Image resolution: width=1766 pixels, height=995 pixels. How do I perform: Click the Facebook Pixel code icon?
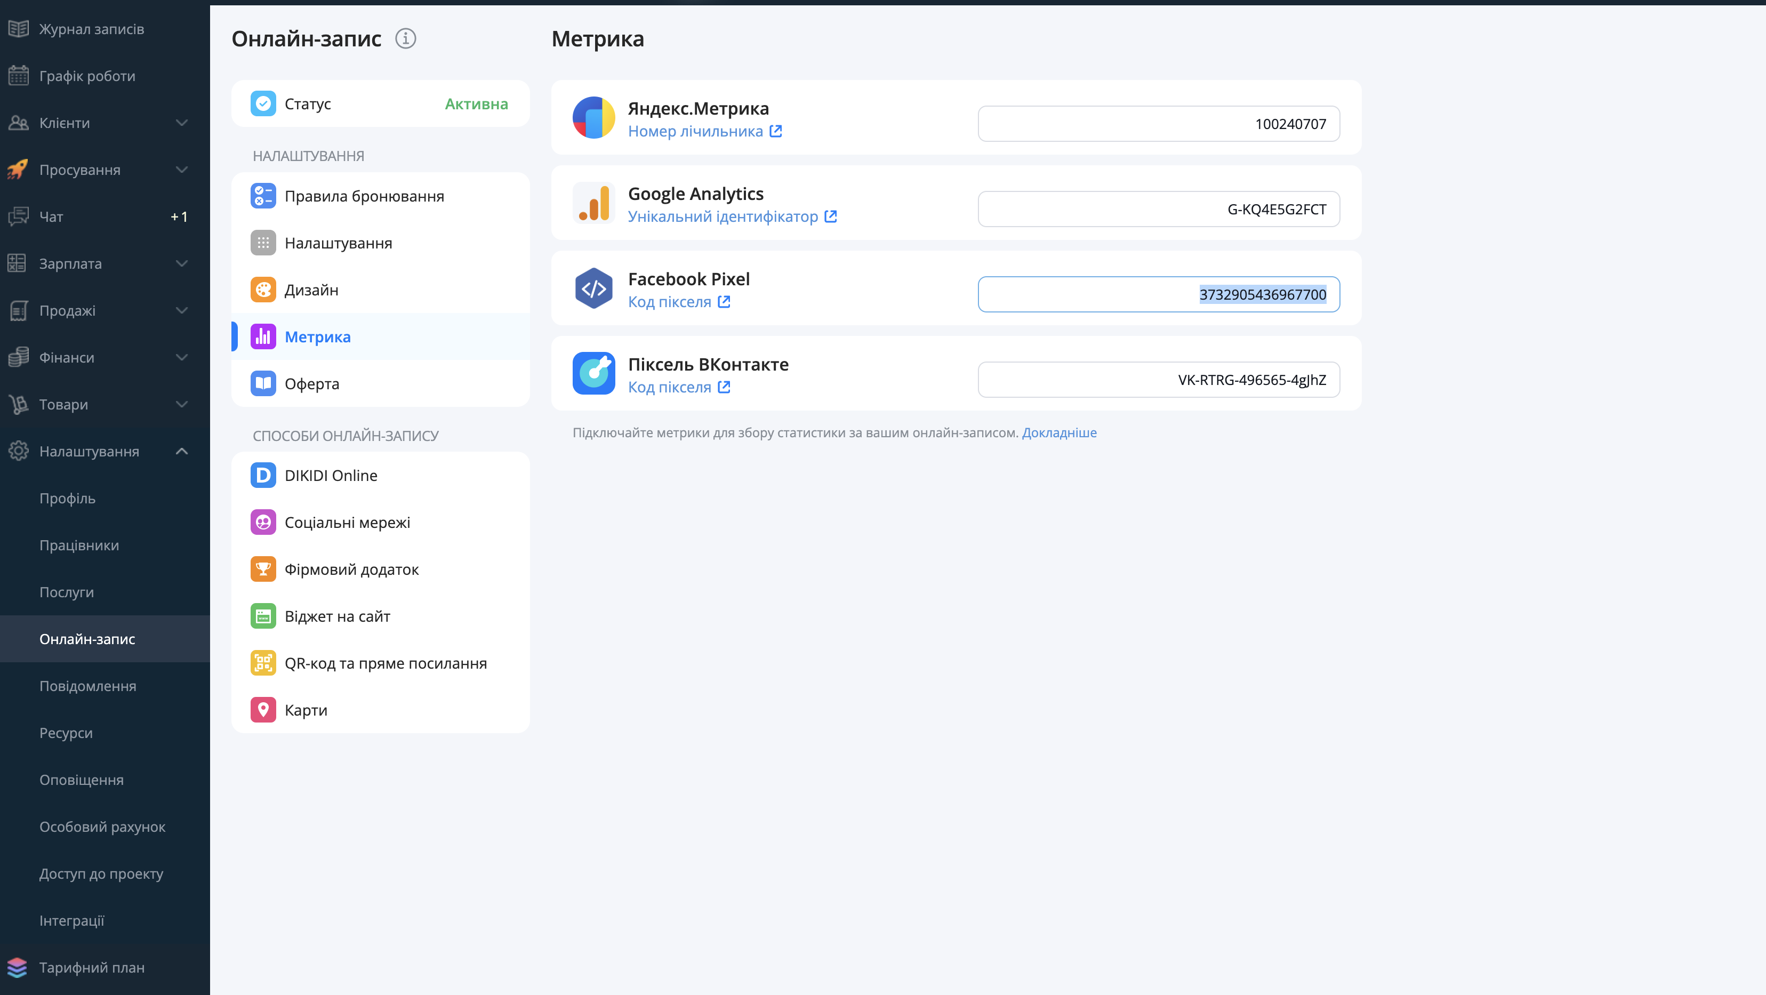point(593,288)
